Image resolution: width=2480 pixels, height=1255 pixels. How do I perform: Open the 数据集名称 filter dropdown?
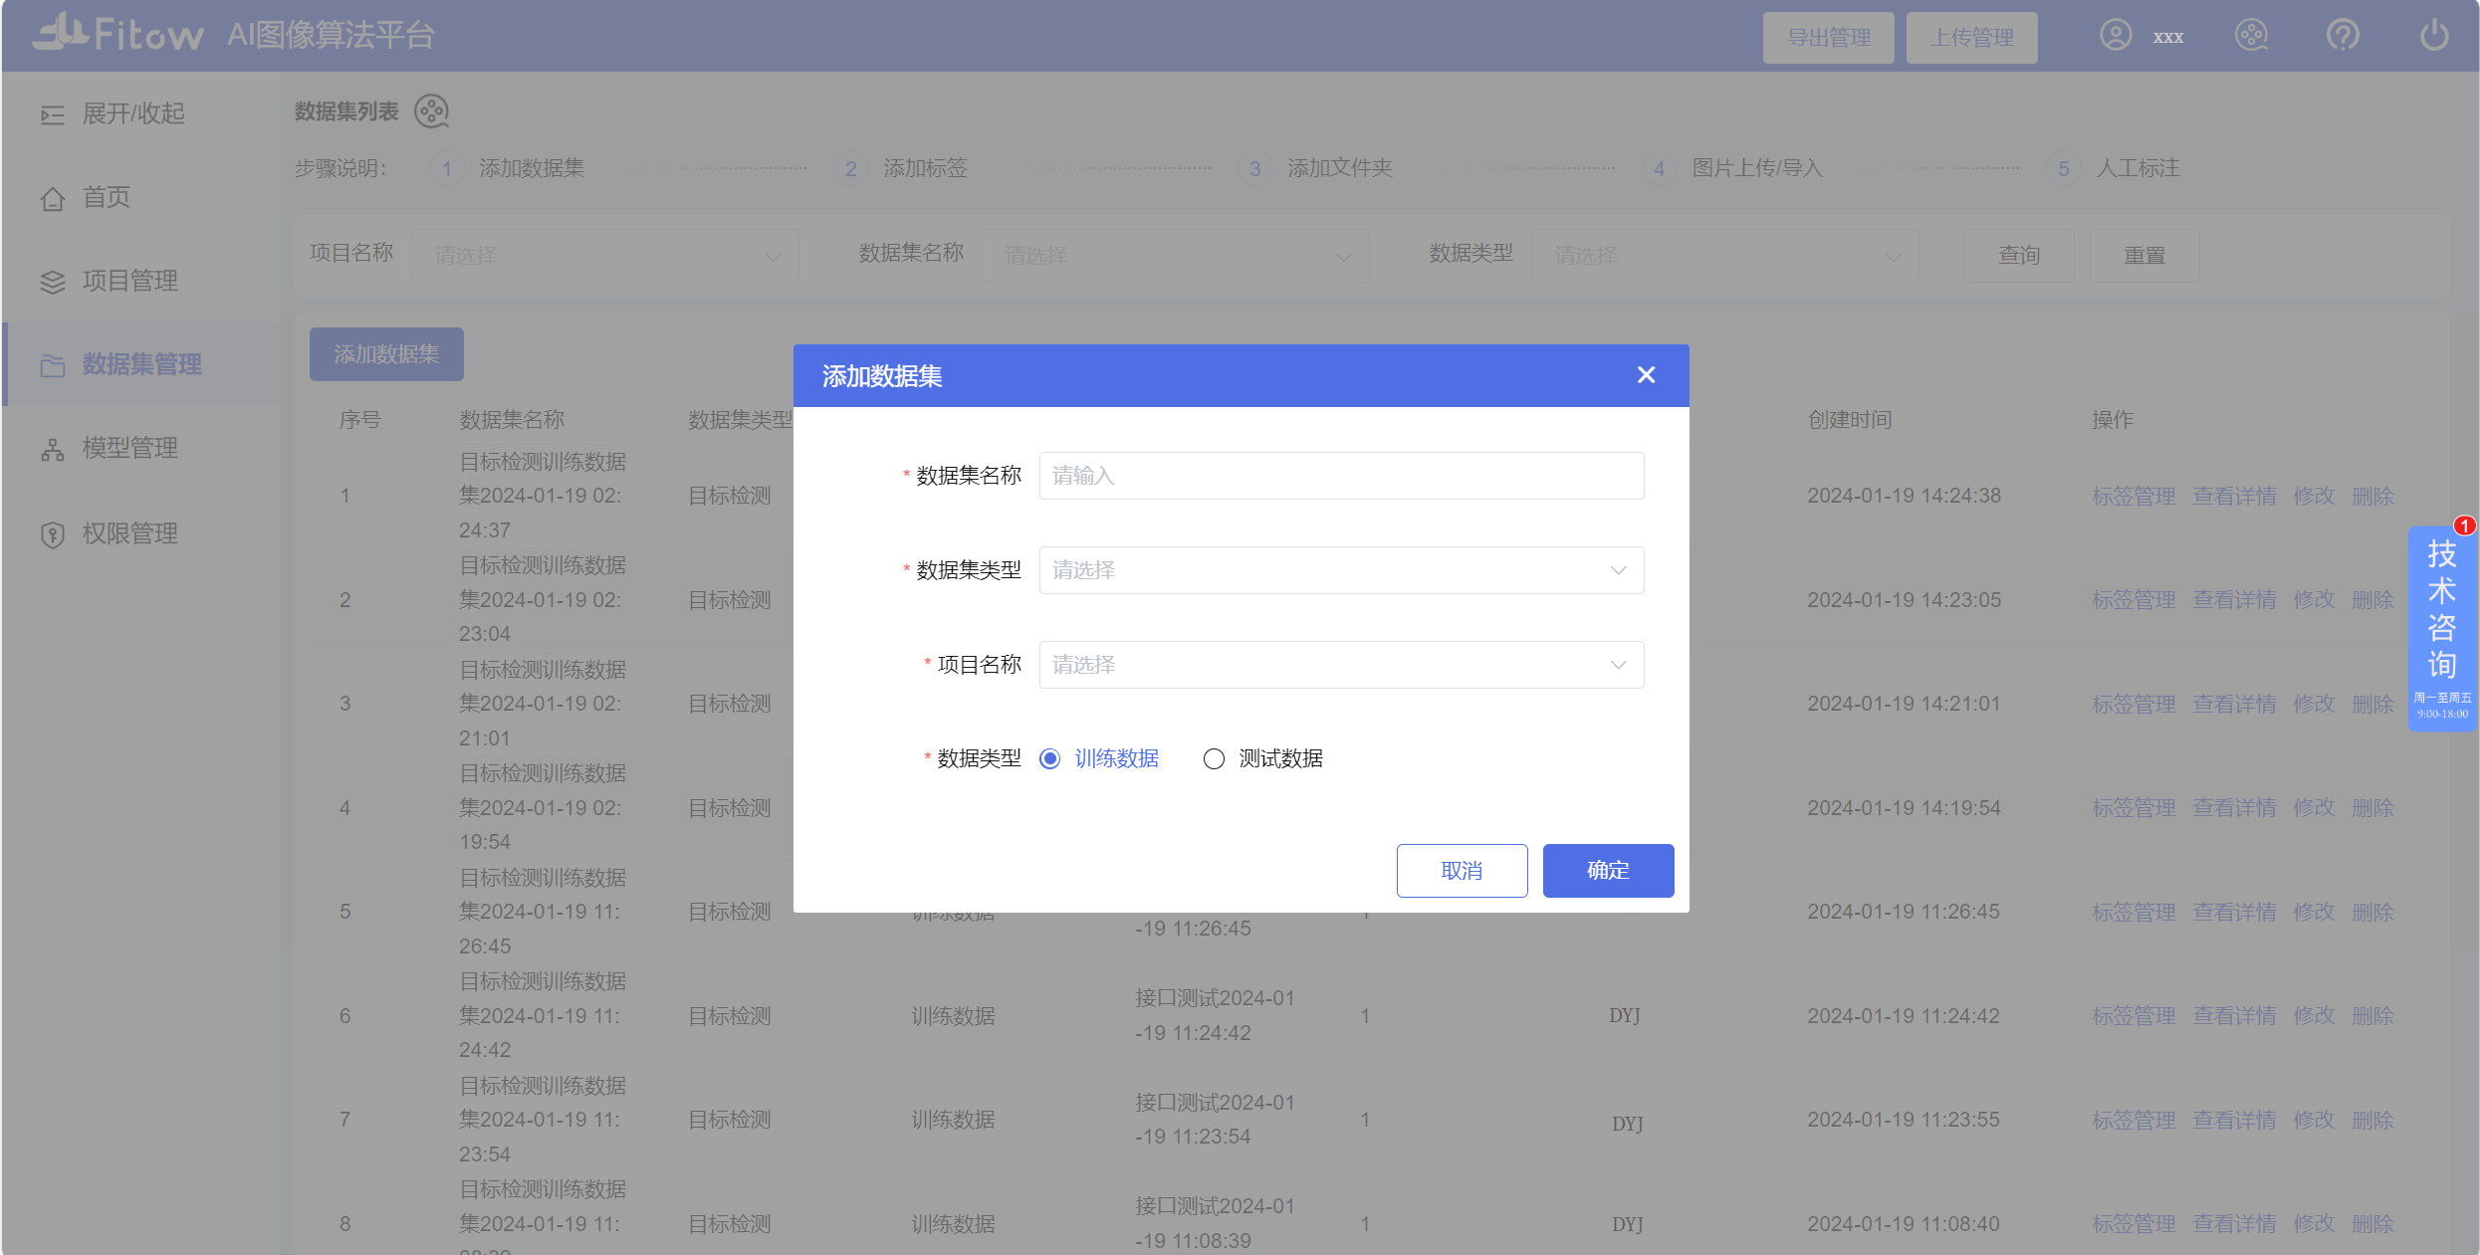[1175, 256]
